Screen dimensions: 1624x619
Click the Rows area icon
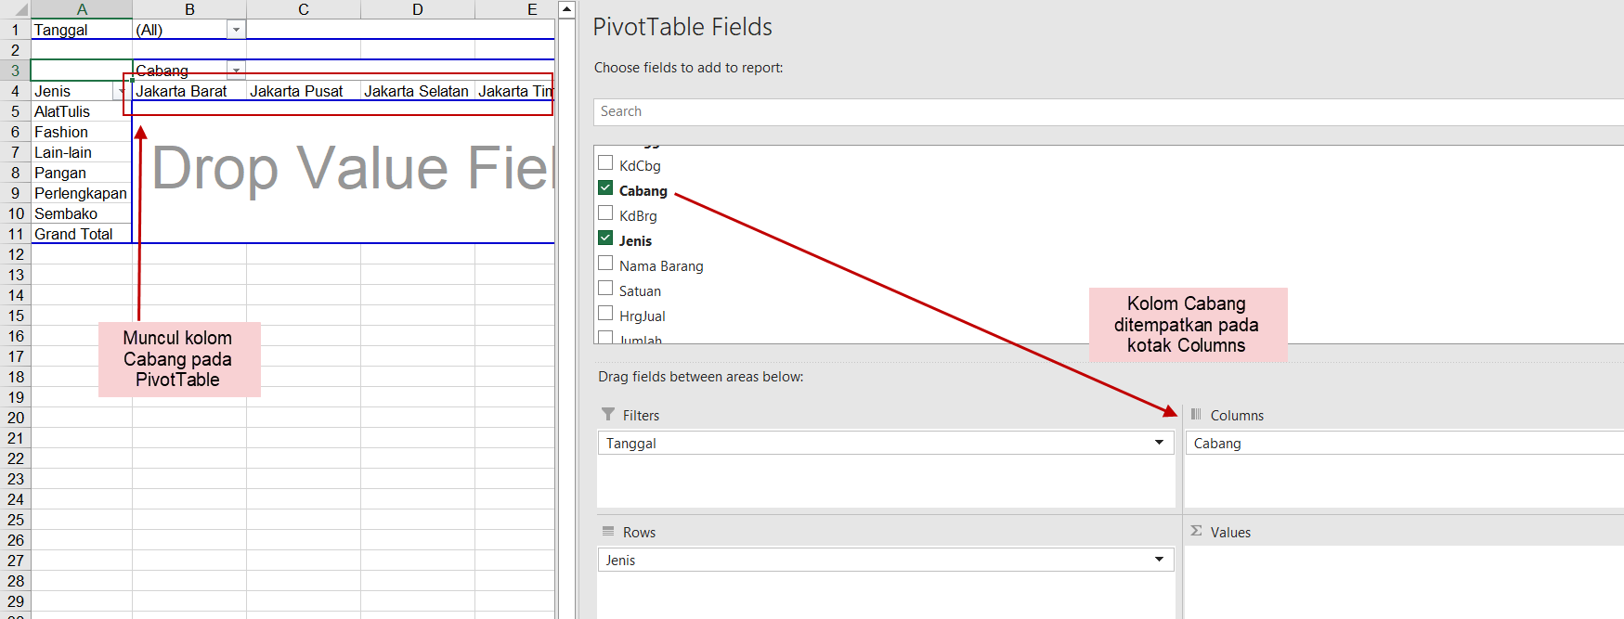608,531
